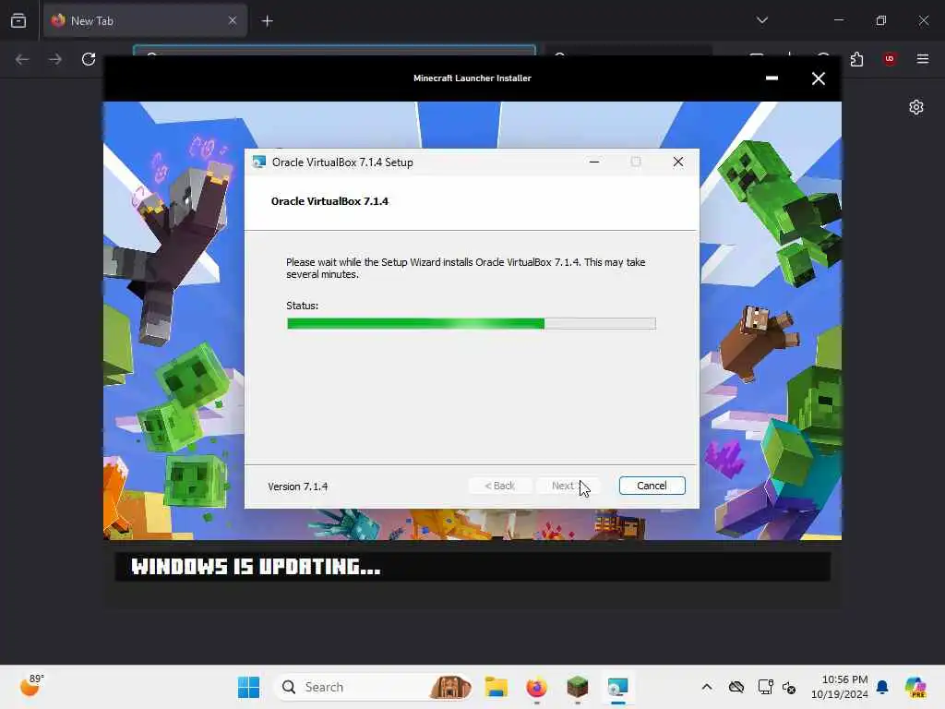Open the browser Extensions menu
The image size is (945, 709).
[x=856, y=59]
